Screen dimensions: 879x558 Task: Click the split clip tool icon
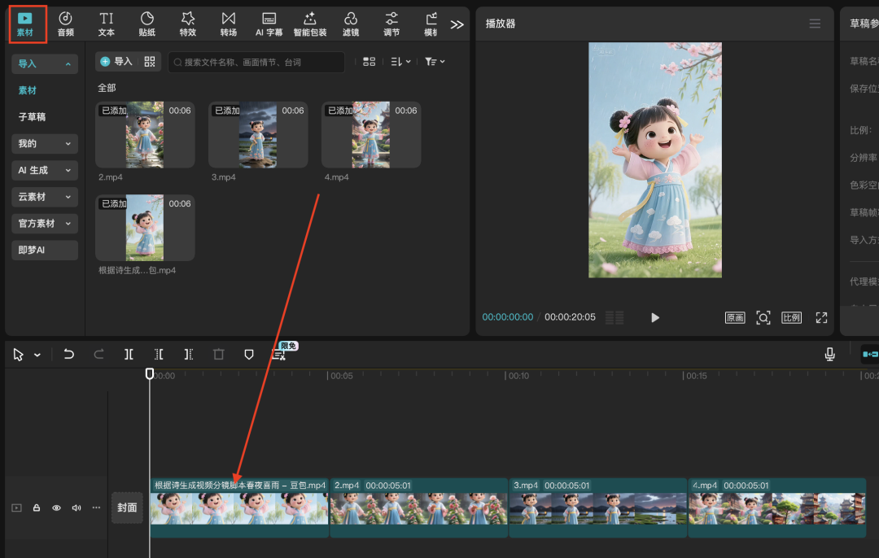(129, 355)
